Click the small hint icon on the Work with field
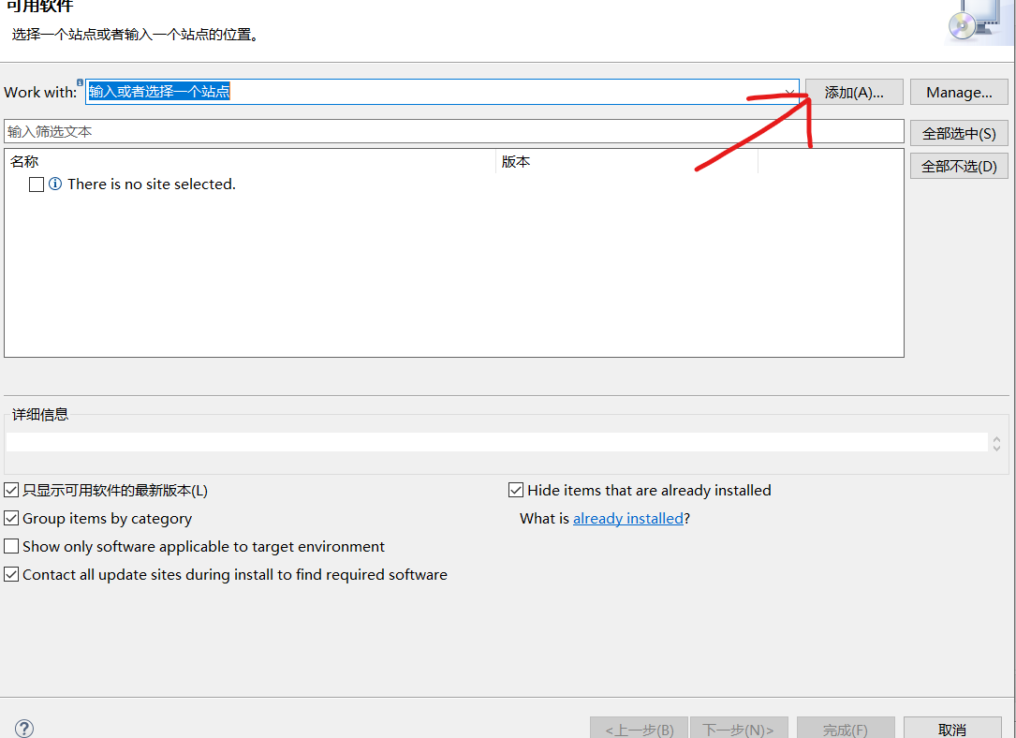The width and height of the screenshot is (1016, 738). click(81, 82)
